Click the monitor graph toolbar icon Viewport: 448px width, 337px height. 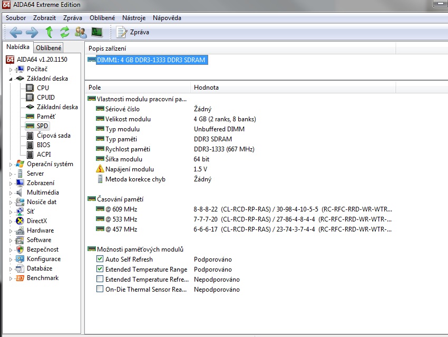[x=97, y=32]
